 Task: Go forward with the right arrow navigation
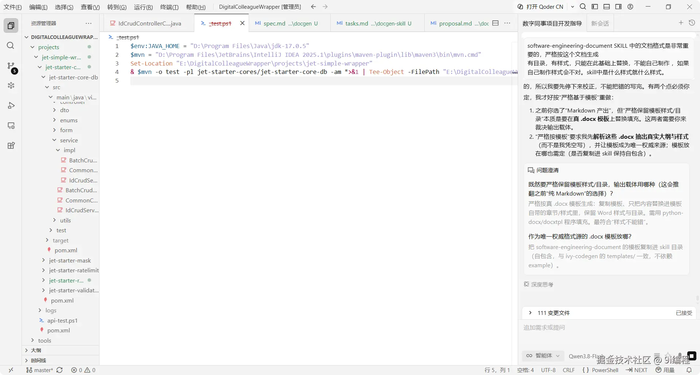click(x=325, y=7)
